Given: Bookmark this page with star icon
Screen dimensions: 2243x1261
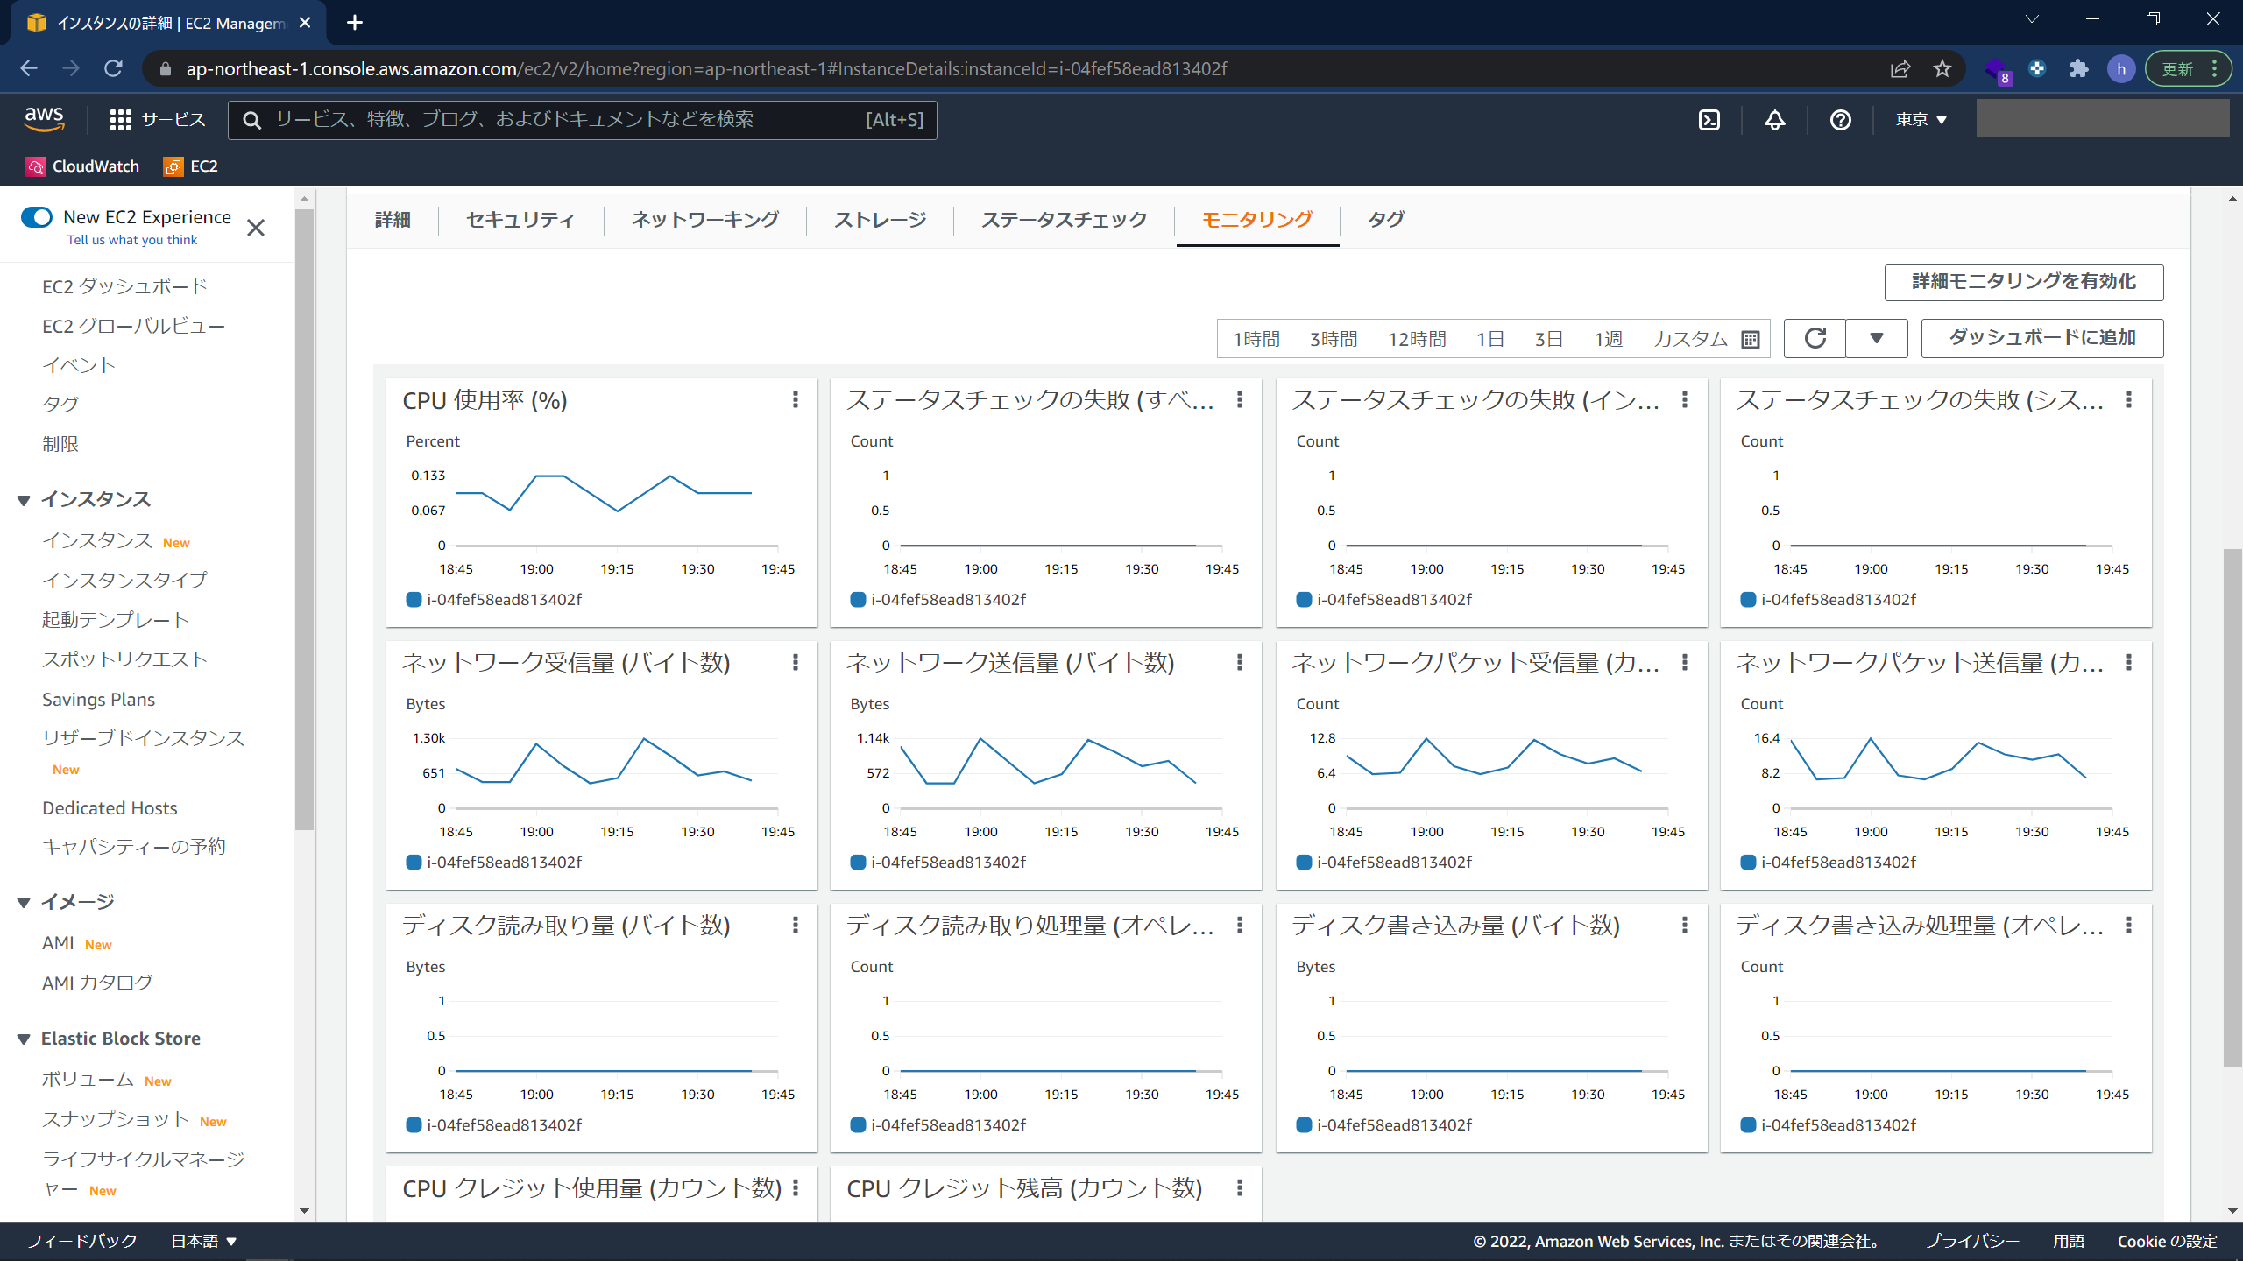Looking at the screenshot, I should (1942, 68).
